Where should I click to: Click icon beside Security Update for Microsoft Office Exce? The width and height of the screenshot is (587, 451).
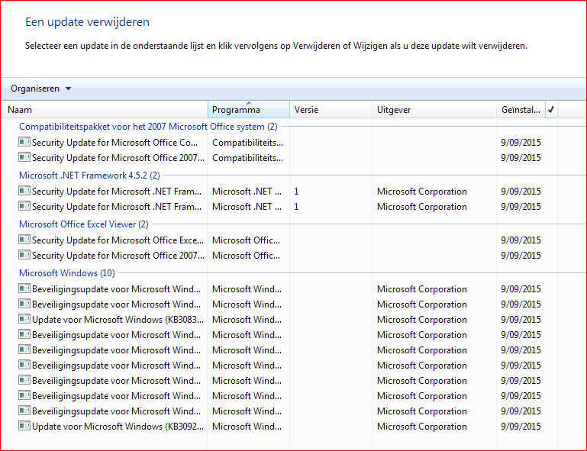24,240
